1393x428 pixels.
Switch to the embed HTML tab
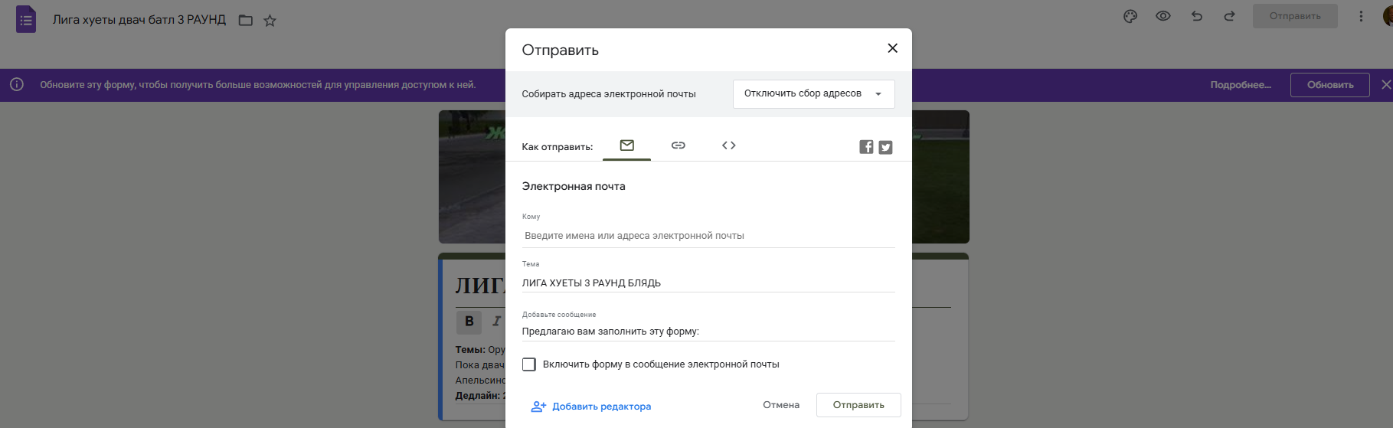tap(729, 145)
